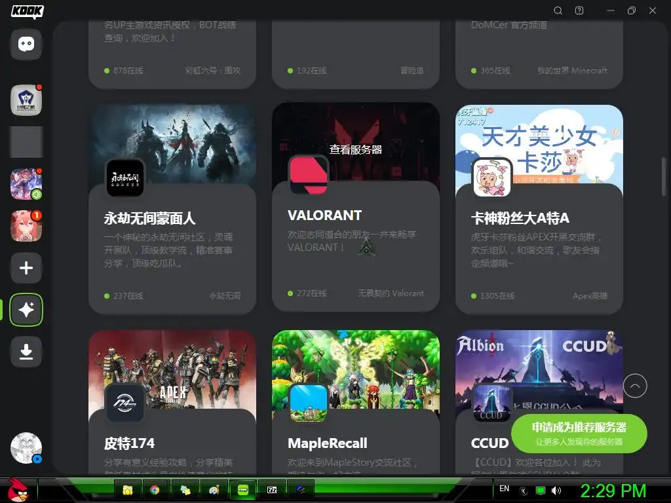Open the KOOK home messages icon
671x503 pixels.
click(26, 45)
